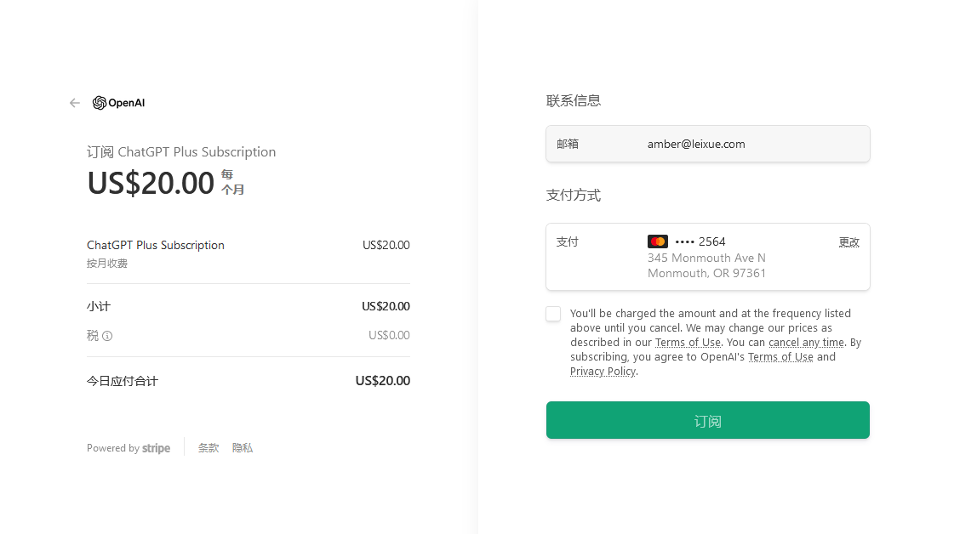Open the 隐私 footer link
The height and width of the screenshot is (534, 954).
tap(243, 448)
